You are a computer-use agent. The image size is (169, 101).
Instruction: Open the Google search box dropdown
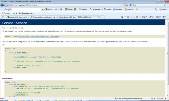click(x=43, y=9)
